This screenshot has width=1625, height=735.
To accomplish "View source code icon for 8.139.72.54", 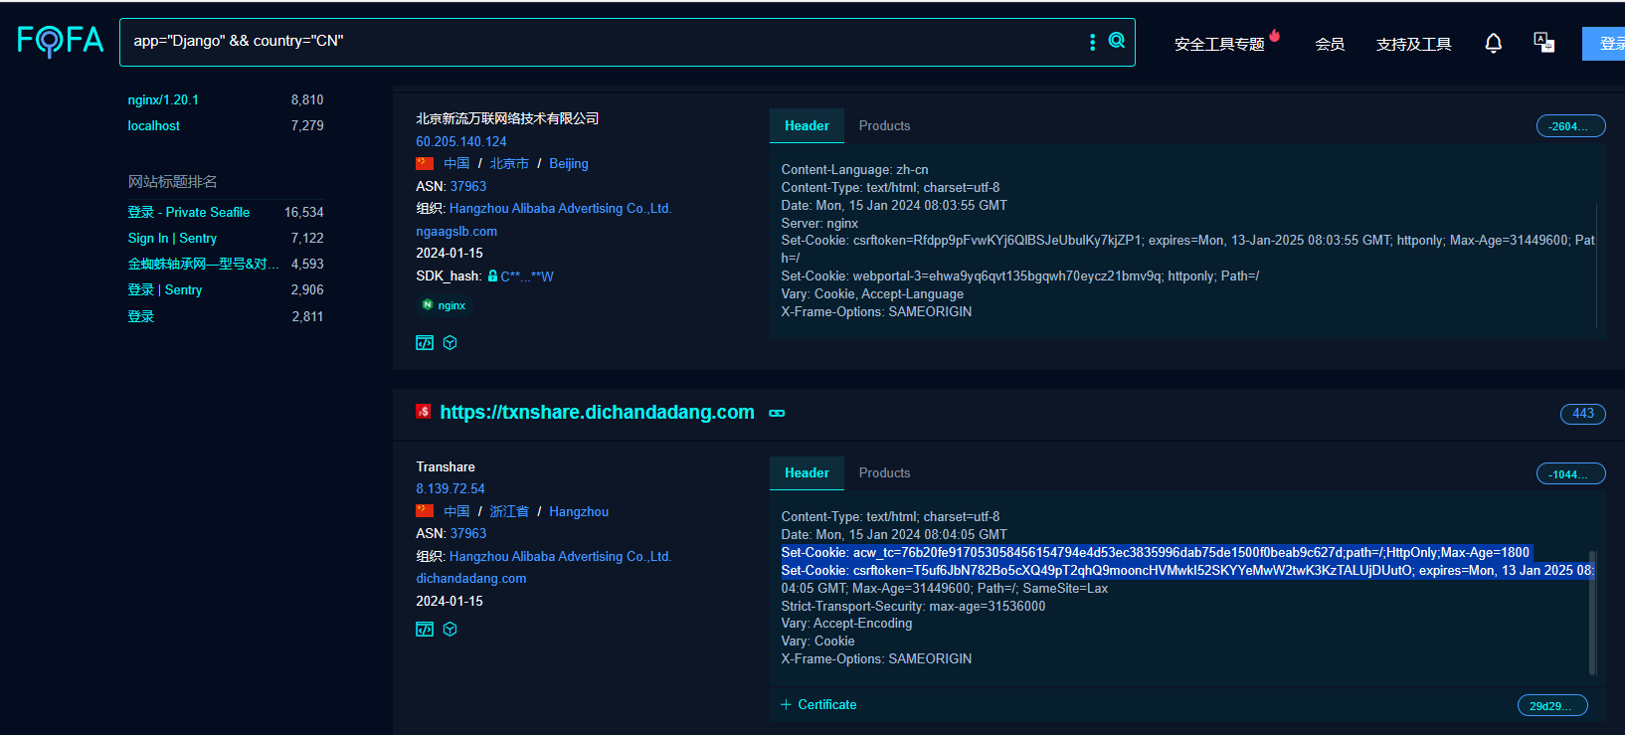I will [x=425, y=630].
